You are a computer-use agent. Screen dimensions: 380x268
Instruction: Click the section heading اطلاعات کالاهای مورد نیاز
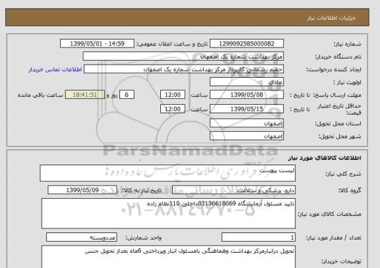pos(325,158)
